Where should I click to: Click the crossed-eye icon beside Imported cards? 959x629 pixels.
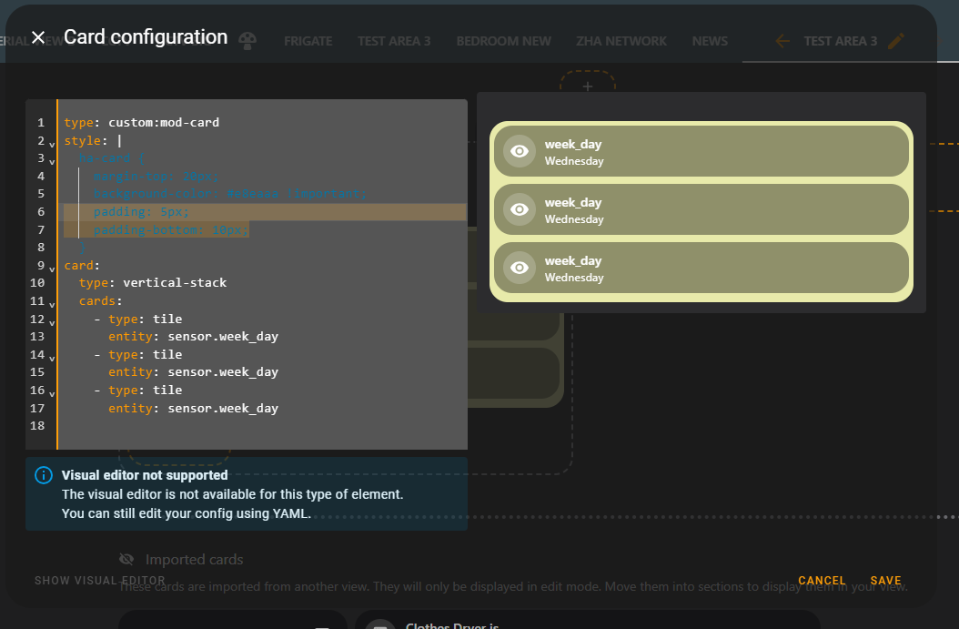(126, 559)
